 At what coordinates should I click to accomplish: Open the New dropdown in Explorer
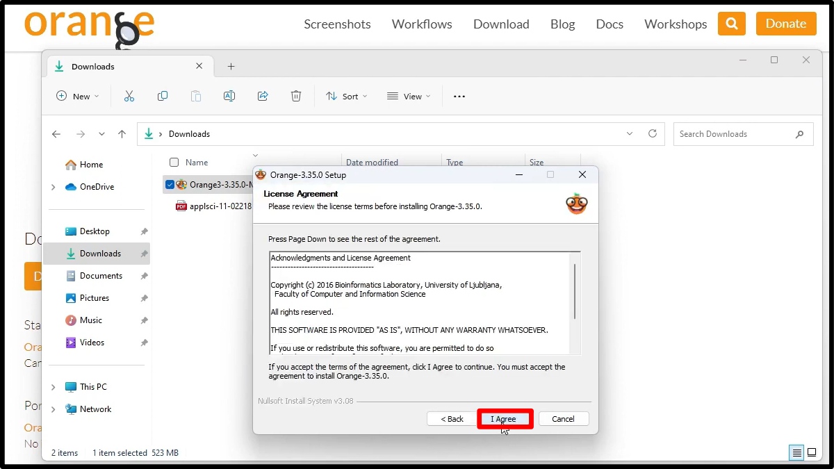[x=78, y=97]
